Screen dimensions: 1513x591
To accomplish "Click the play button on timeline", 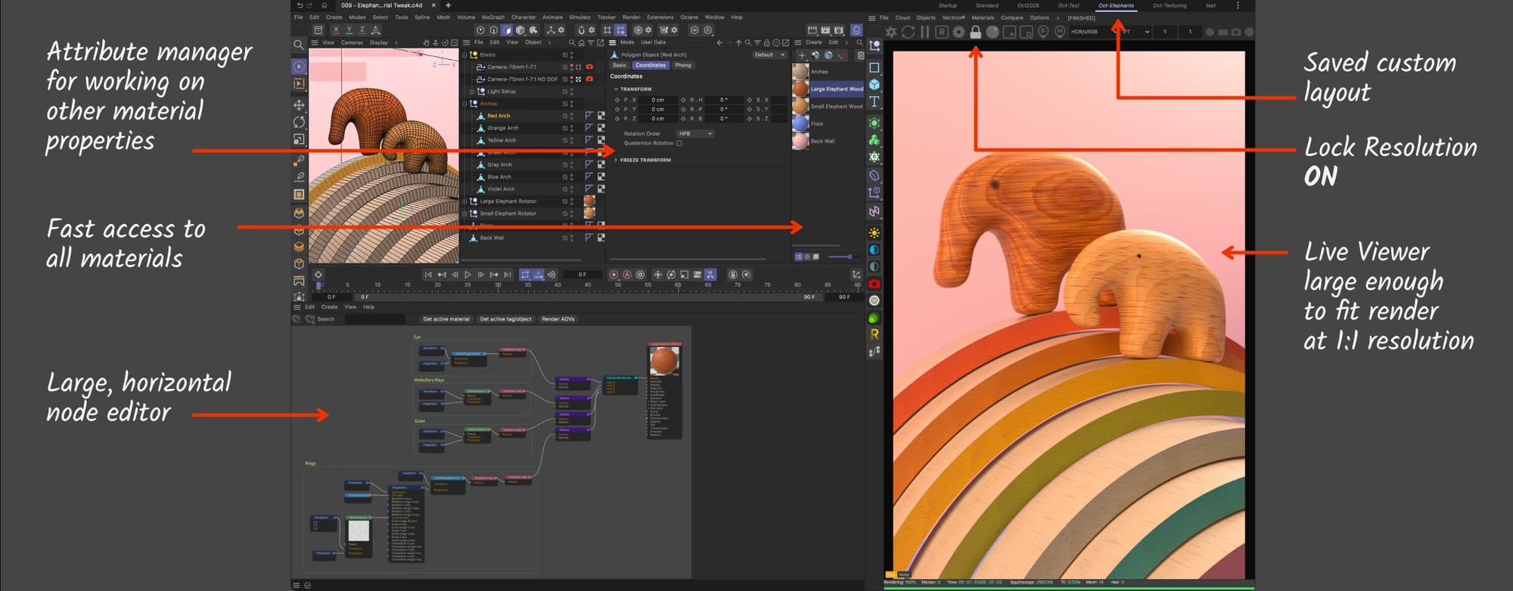I will coord(468,275).
